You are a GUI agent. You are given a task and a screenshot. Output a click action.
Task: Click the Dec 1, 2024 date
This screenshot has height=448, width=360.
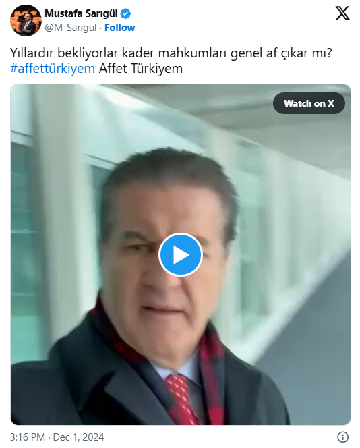click(x=78, y=437)
